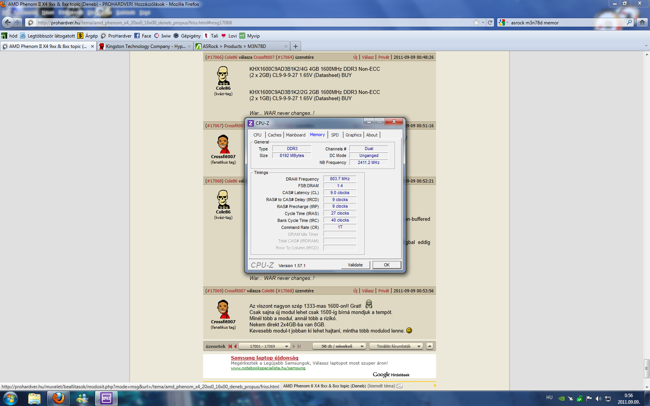Open bookmark history dropdown next to star
The width and height of the screenshot is (650, 406).
click(483, 22)
